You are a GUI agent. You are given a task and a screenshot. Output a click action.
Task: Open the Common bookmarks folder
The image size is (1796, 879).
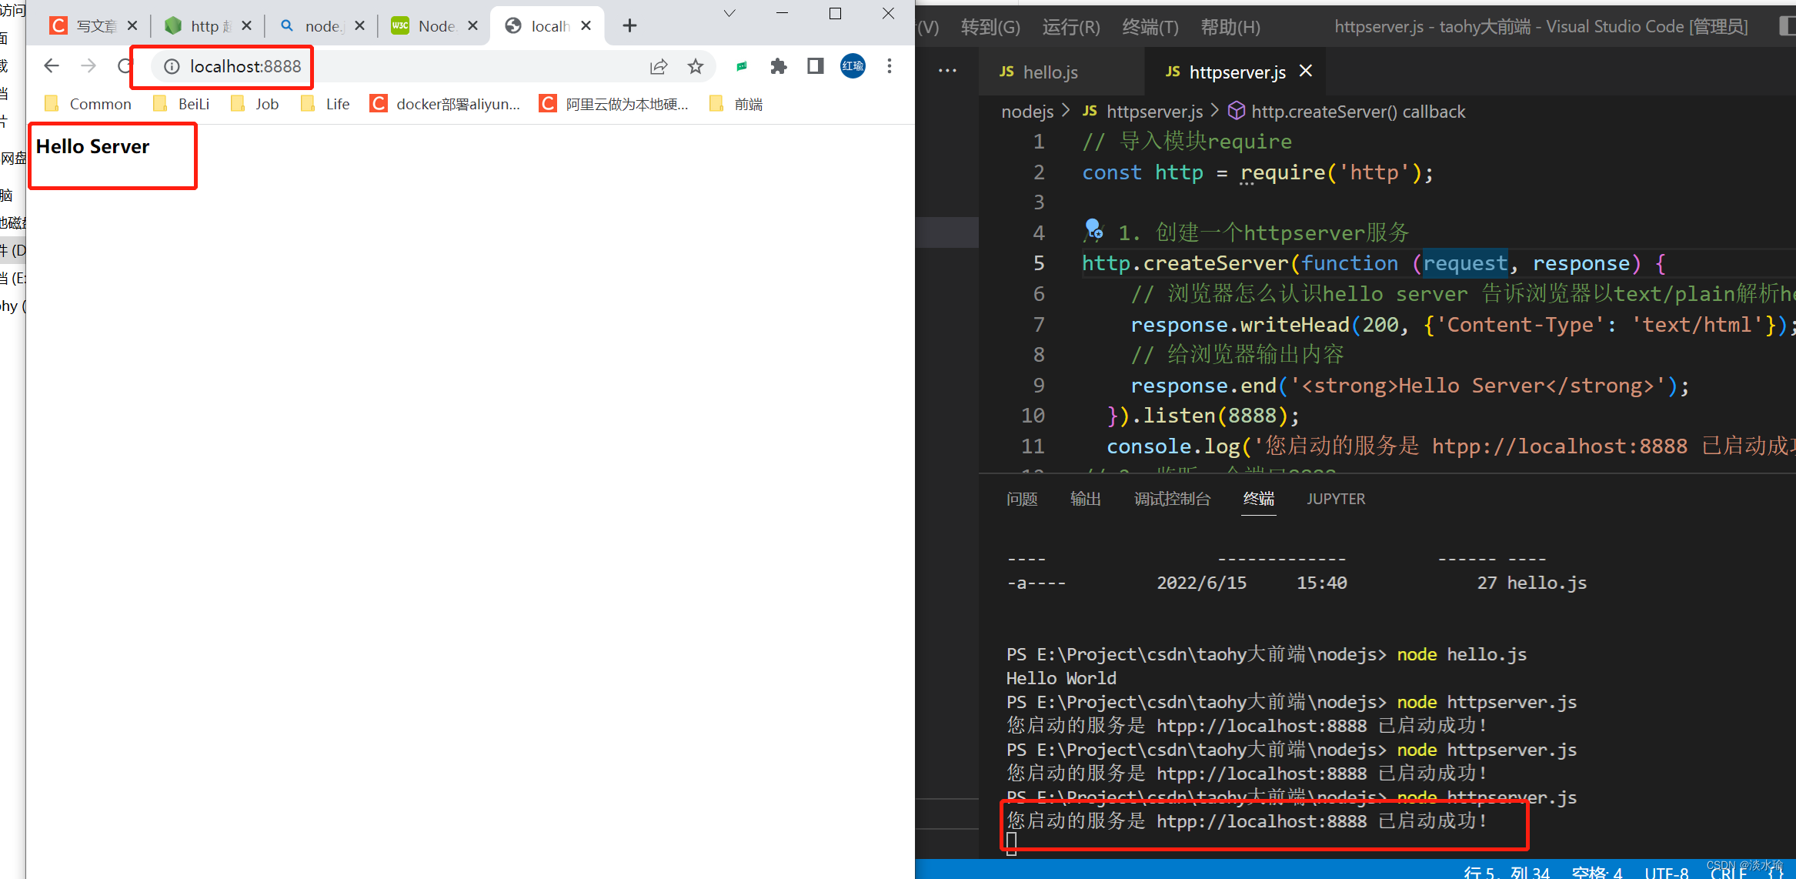tap(88, 104)
